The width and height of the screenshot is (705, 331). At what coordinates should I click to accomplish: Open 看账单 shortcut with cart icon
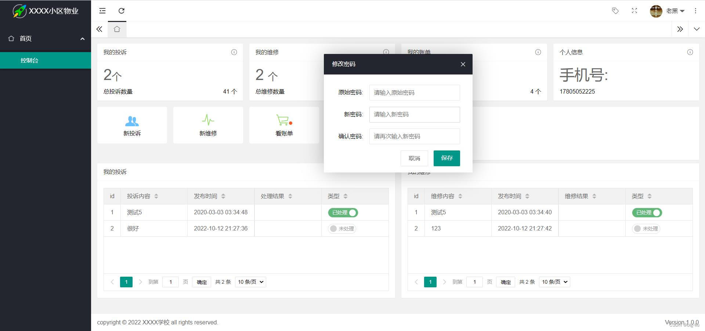click(x=284, y=125)
